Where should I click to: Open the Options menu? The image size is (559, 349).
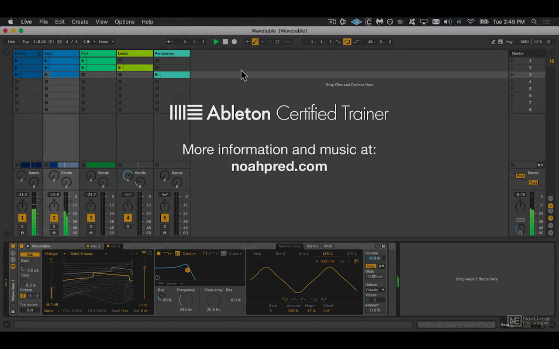(x=125, y=22)
